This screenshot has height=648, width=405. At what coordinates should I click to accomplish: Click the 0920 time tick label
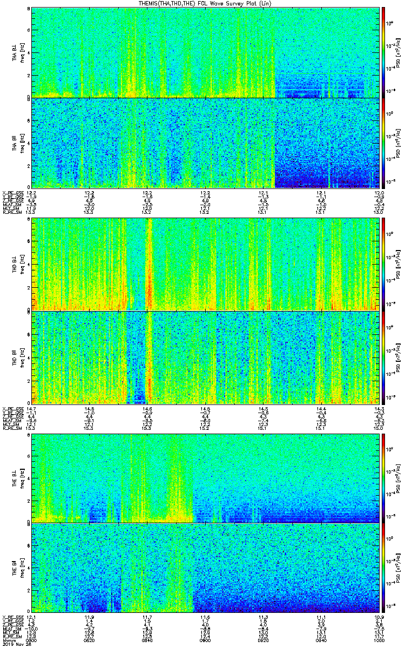pos(263,640)
